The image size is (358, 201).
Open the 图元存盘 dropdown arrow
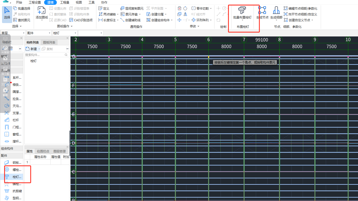pos(140,14)
